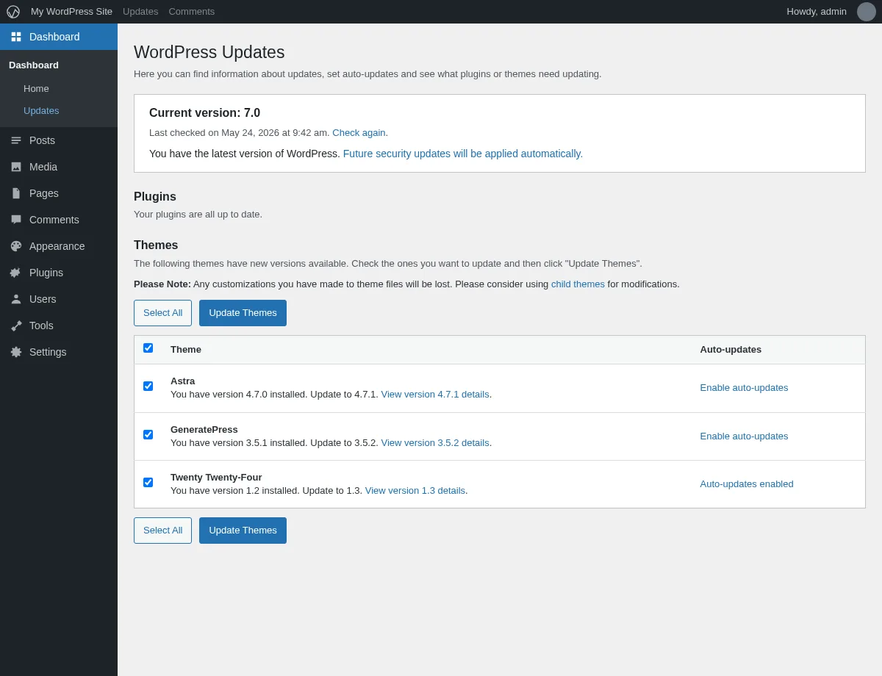882x676 pixels.
Task: Click the Settings gear icon in sidebar
Action: (16, 352)
